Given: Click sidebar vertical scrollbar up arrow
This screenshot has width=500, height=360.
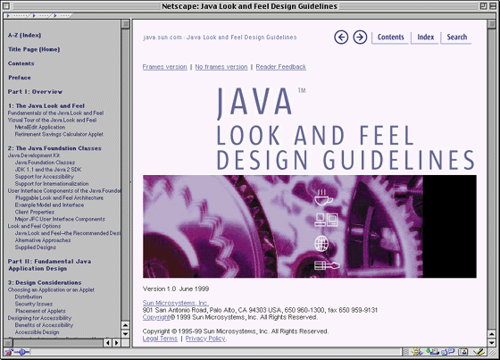Looking at the screenshot, I should click(125, 325).
